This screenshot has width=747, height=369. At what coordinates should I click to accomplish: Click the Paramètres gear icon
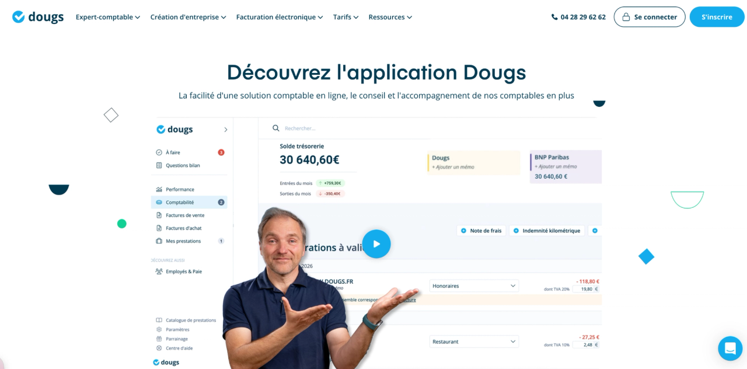(159, 329)
